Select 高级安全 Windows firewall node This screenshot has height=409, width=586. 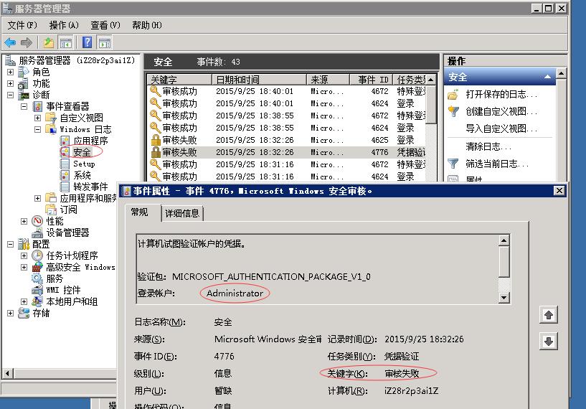click(80, 267)
